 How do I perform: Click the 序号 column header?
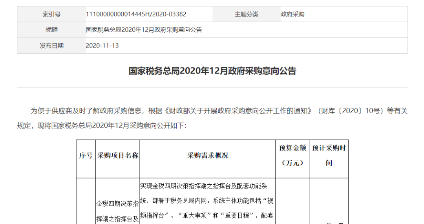click(x=86, y=155)
